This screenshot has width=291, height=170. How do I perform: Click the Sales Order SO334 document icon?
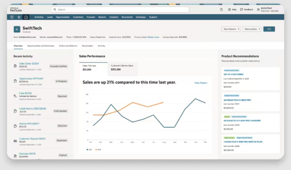coord(15,66)
